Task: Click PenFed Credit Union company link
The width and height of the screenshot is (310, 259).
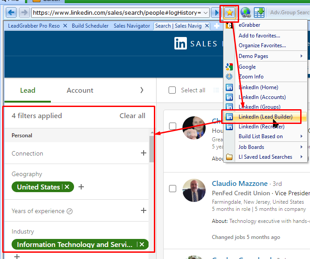Action: pos(241,193)
